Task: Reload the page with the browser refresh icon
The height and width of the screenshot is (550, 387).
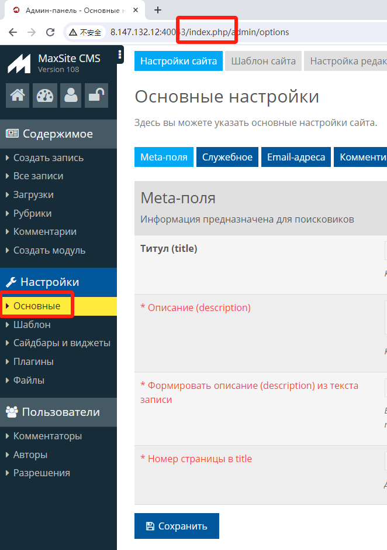Action: click(x=50, y=32)
